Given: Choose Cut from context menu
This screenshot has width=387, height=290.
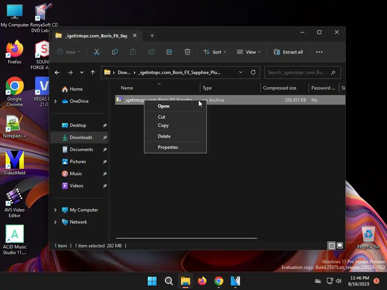Looking at the screenshot, I should [x=175, y=117].
